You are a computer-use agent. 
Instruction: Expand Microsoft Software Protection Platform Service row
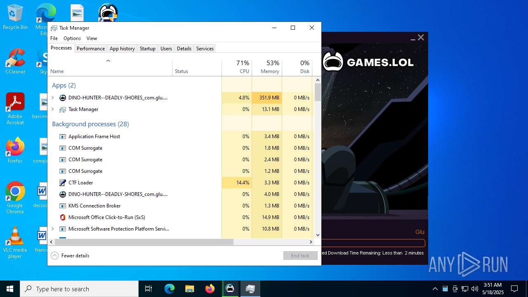(x=52, y=229)
